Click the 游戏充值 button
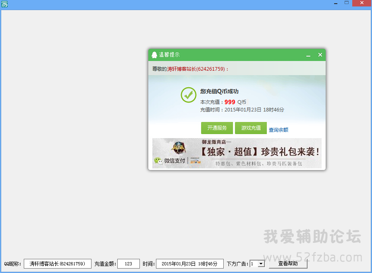The width and height of the screenshot is (372, 273). pos(251,128)
